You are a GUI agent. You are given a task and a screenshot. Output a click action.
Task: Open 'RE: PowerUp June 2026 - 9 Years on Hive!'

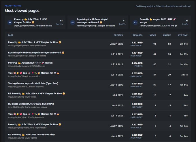click(x=98, y=136)
